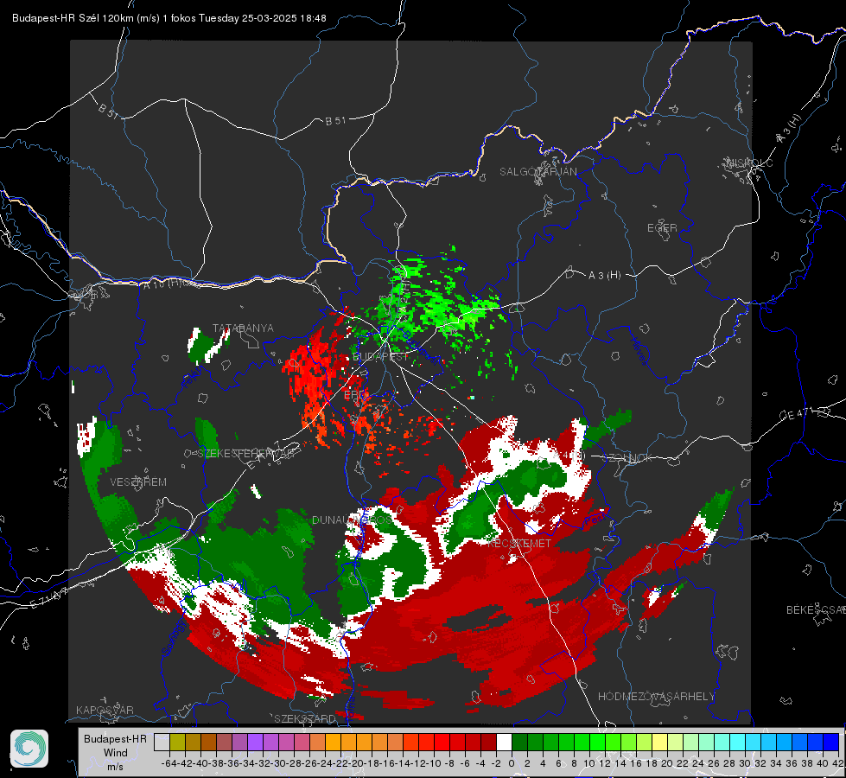Click the 0 legend scale value
The width and height of the screenshot is (846, 778).
tap(512, 763)
